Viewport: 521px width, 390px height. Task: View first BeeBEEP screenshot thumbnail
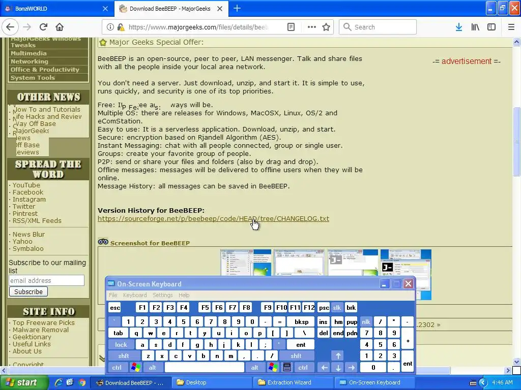(246, 263)
